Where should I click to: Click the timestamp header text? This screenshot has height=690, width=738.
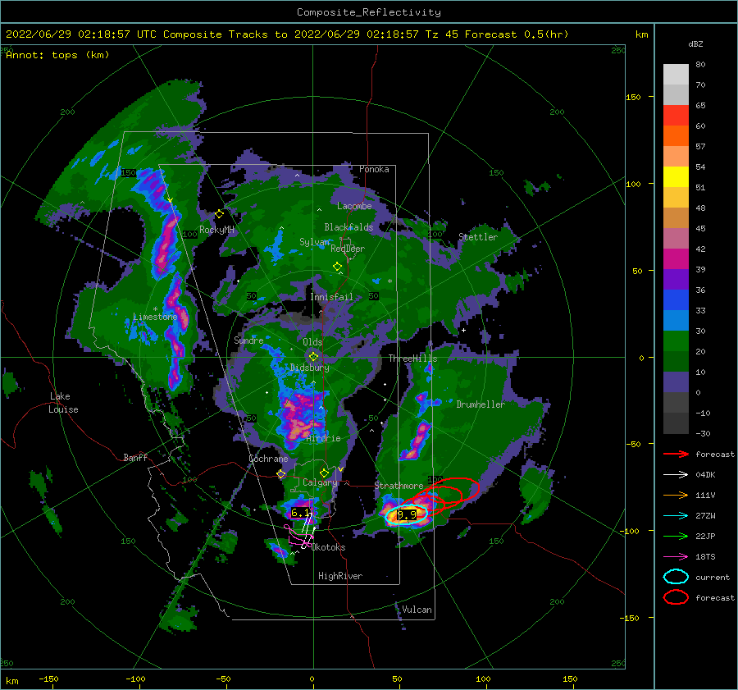coord(287,34)
